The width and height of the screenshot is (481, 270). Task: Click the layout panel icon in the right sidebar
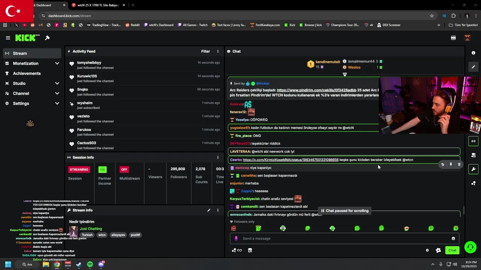473,155
